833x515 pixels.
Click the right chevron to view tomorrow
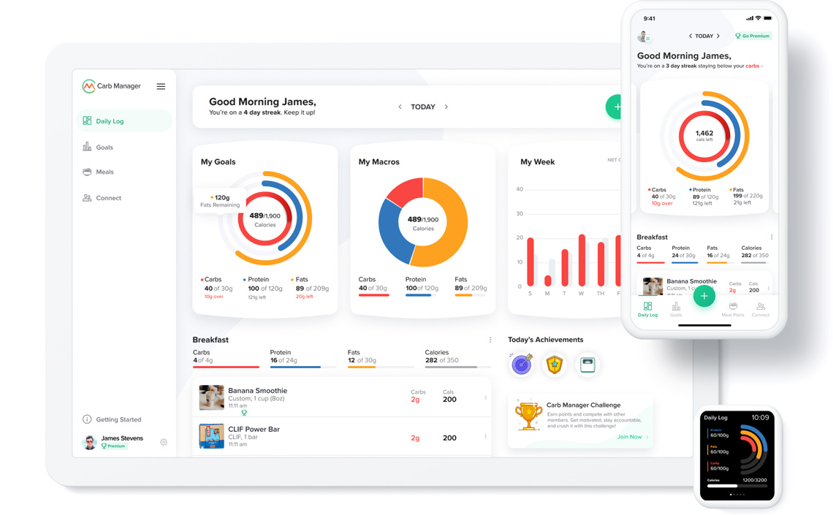tap(446, 106)
